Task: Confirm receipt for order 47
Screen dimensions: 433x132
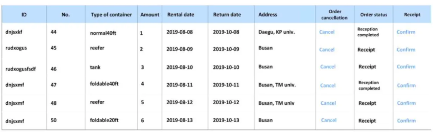Action: [x=406, y=85]
